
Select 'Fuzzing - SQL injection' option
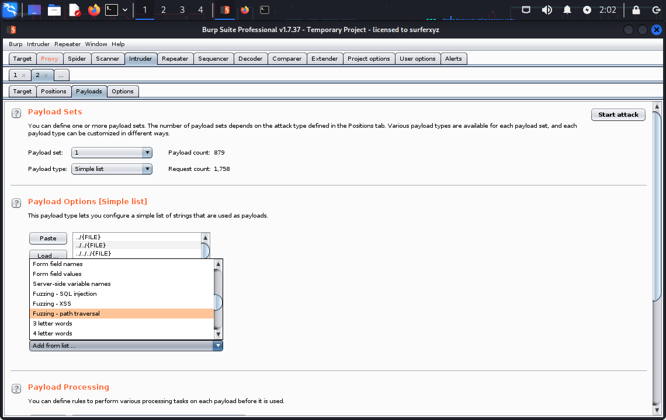coord(122,293)
